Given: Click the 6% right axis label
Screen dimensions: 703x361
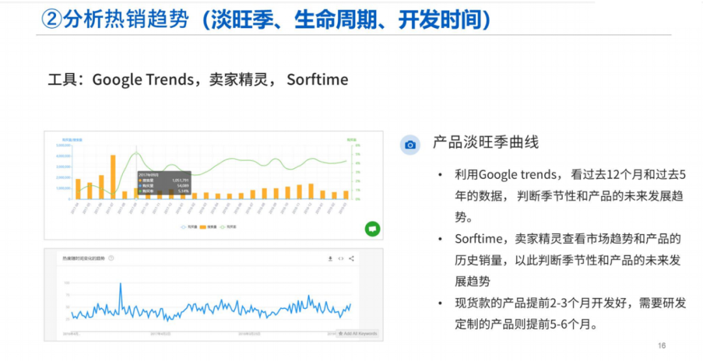Looking at the screenshot, I should (x=358, y=145).
